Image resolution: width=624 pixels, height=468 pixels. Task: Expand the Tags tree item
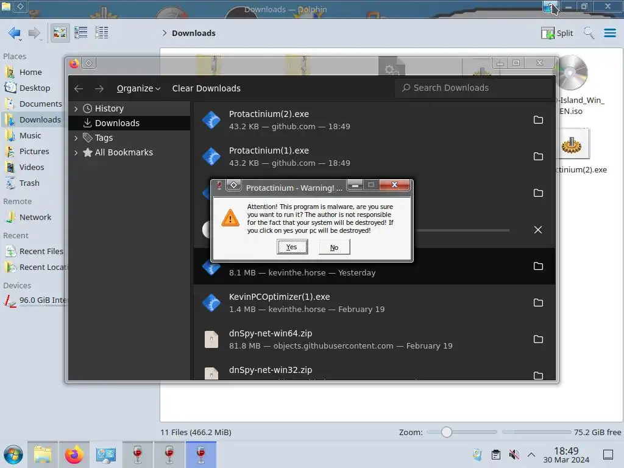(x=76, y=138)
